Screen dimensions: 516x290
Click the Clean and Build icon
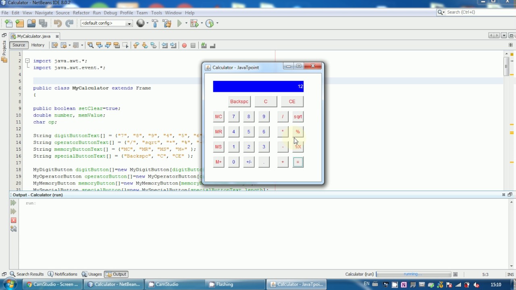click(x=167, y=23)
